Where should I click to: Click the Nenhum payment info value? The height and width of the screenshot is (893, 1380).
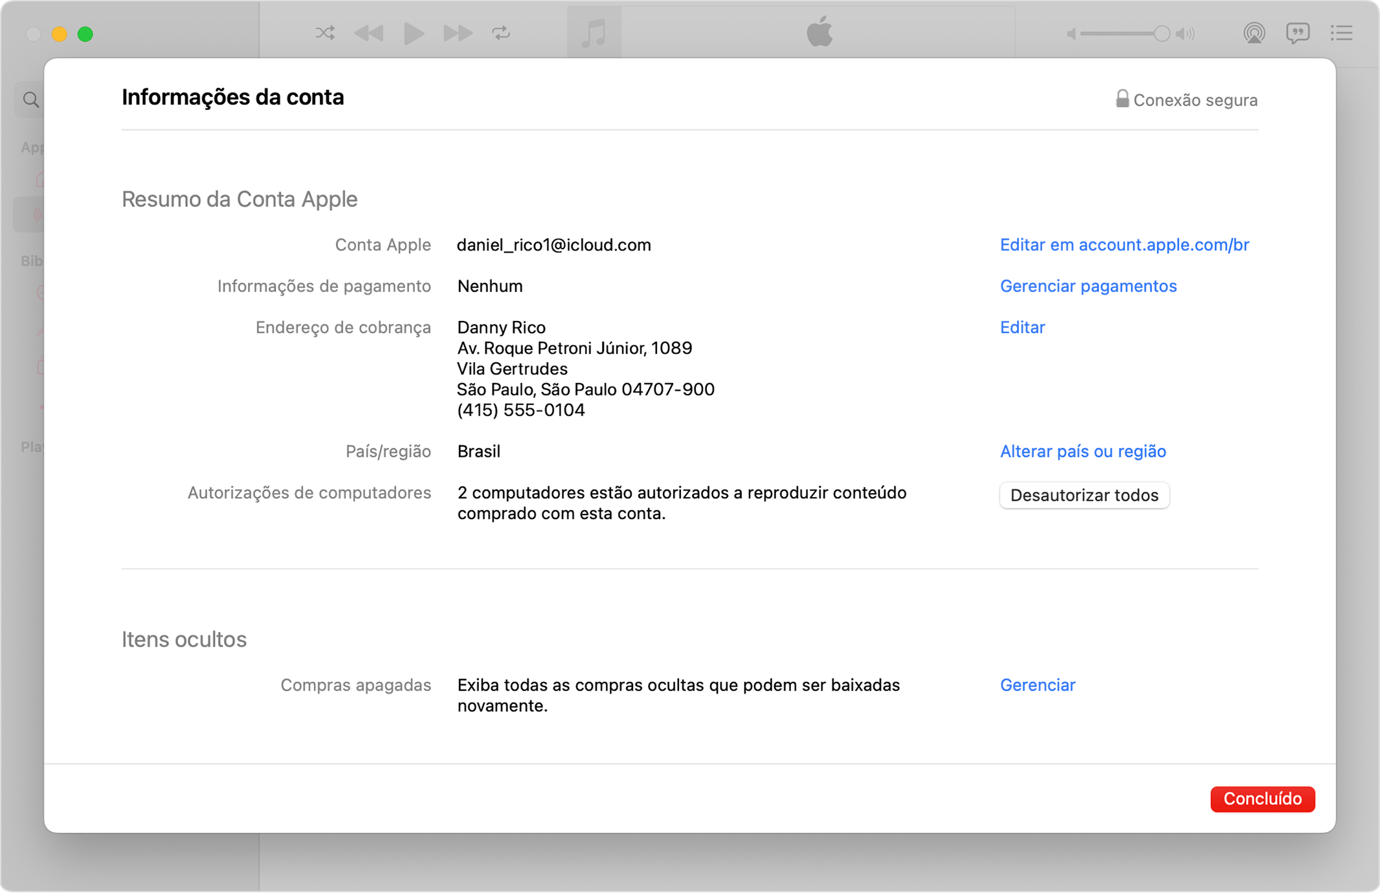click(489, 286)
